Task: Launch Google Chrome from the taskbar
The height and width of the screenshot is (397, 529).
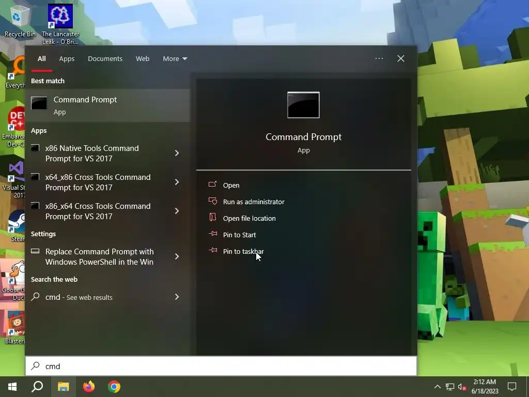Action: 114,387
